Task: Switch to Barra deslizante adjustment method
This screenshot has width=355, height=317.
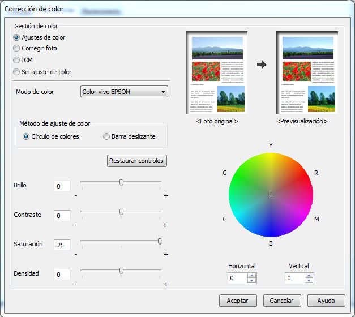Action: click(106, 136)
